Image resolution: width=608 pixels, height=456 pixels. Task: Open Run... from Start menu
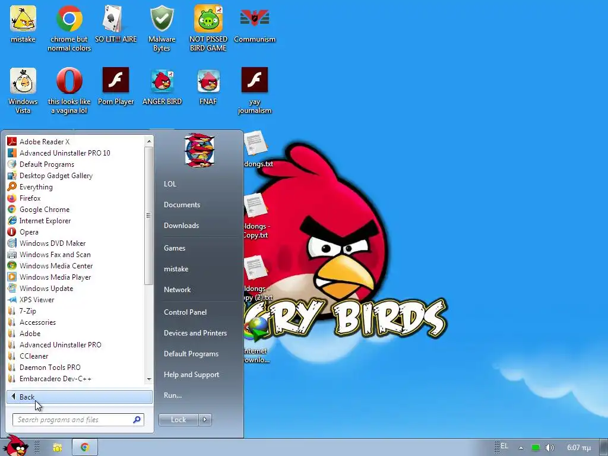coord(173,395)
